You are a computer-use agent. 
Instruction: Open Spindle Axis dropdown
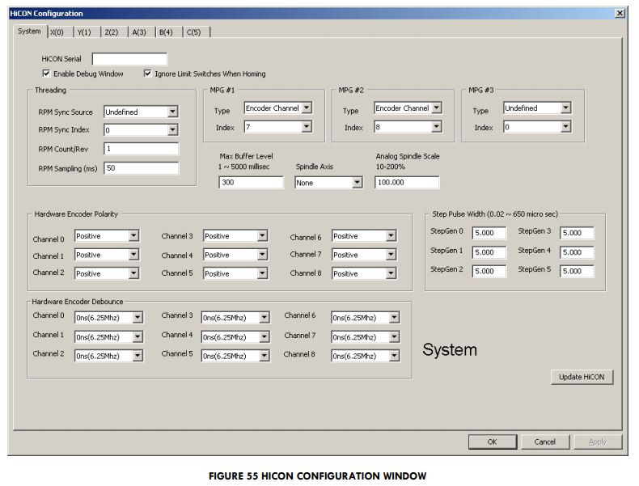(x=357, y=183)
